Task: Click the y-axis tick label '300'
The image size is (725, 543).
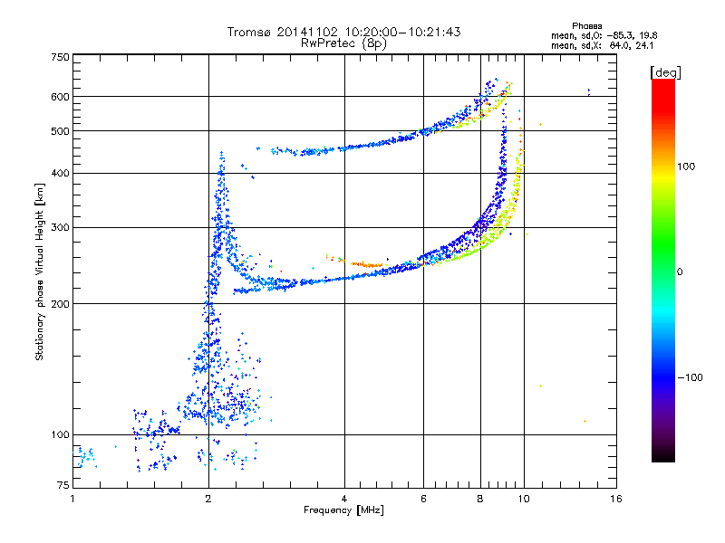Action: 61,227
